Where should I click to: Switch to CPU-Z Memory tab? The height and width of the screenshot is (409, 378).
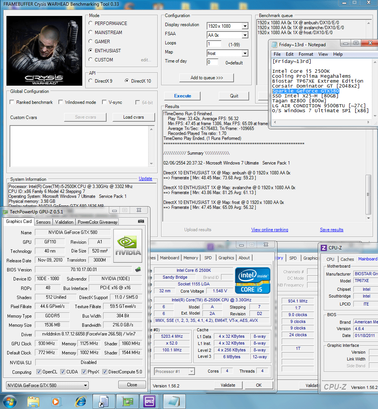(x=191, y=258)
